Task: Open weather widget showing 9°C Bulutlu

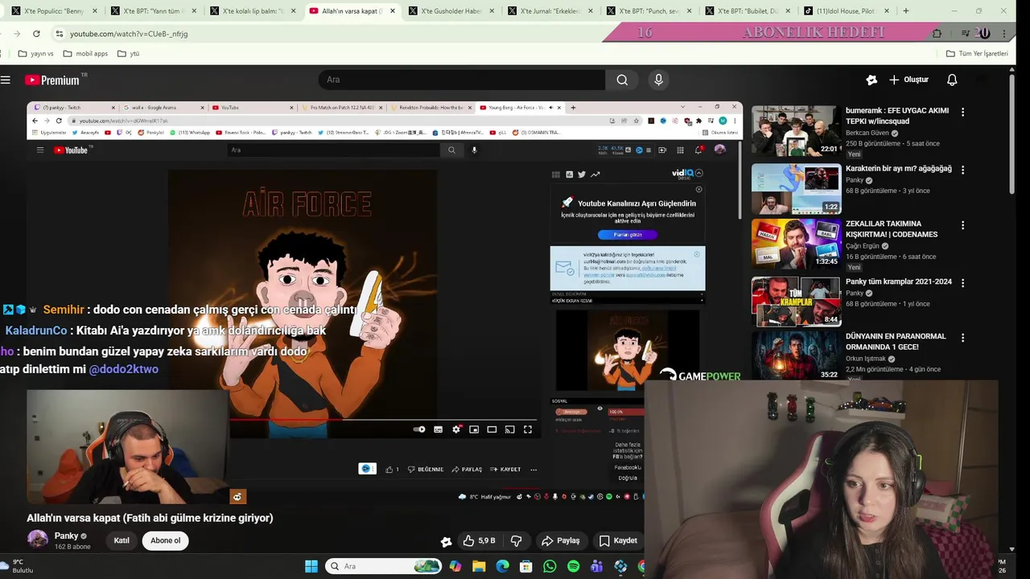Action: [18, 566]
